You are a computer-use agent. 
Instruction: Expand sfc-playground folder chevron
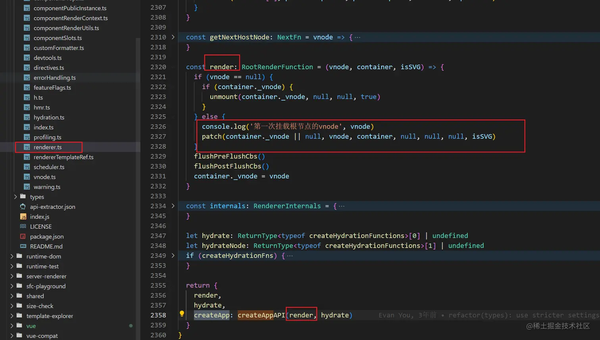point(12,286)
